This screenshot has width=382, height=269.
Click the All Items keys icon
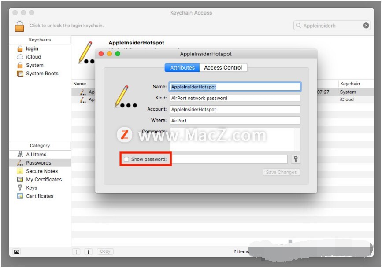coord(20,154)
